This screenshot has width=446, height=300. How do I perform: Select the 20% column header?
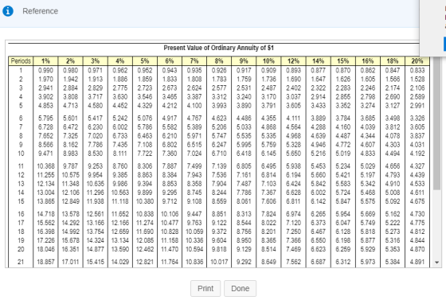click(417, 61)
